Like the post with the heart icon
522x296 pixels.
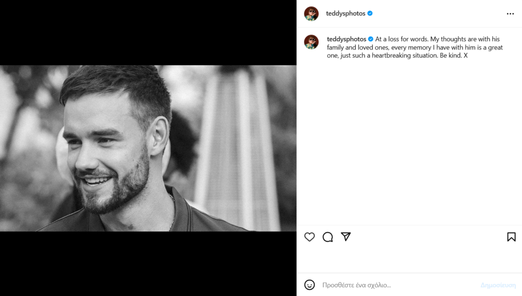pyautogui.click(x=309, y=237)
